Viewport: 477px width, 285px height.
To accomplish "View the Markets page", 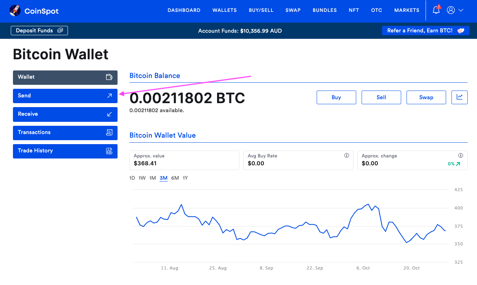I will pyautogui.click(x=407, y=10).
